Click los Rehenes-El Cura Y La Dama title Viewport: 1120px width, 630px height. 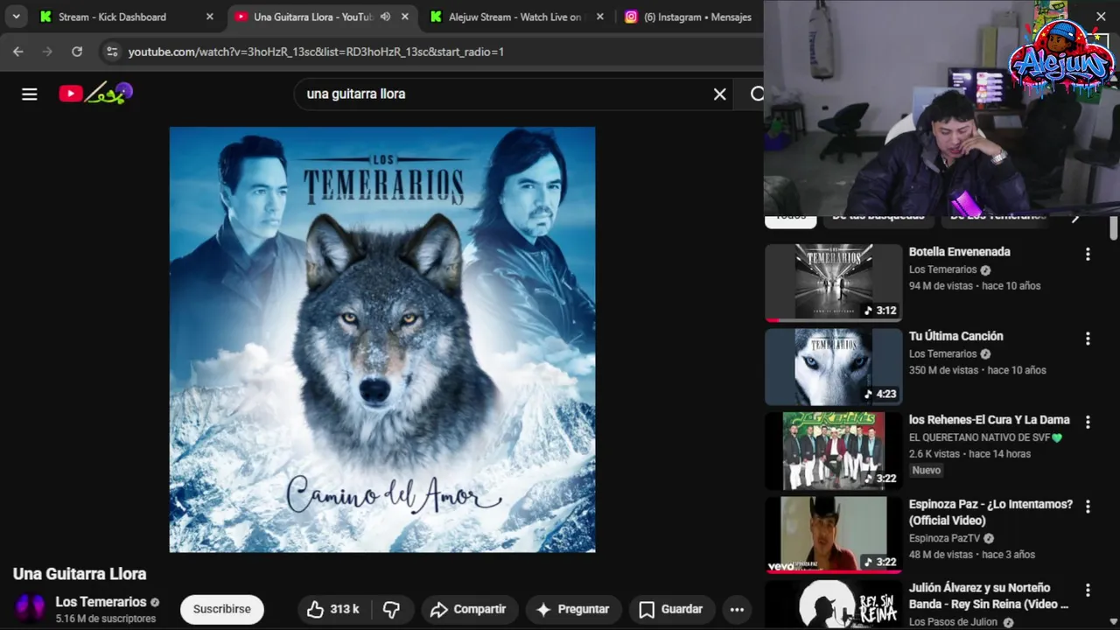989,420
